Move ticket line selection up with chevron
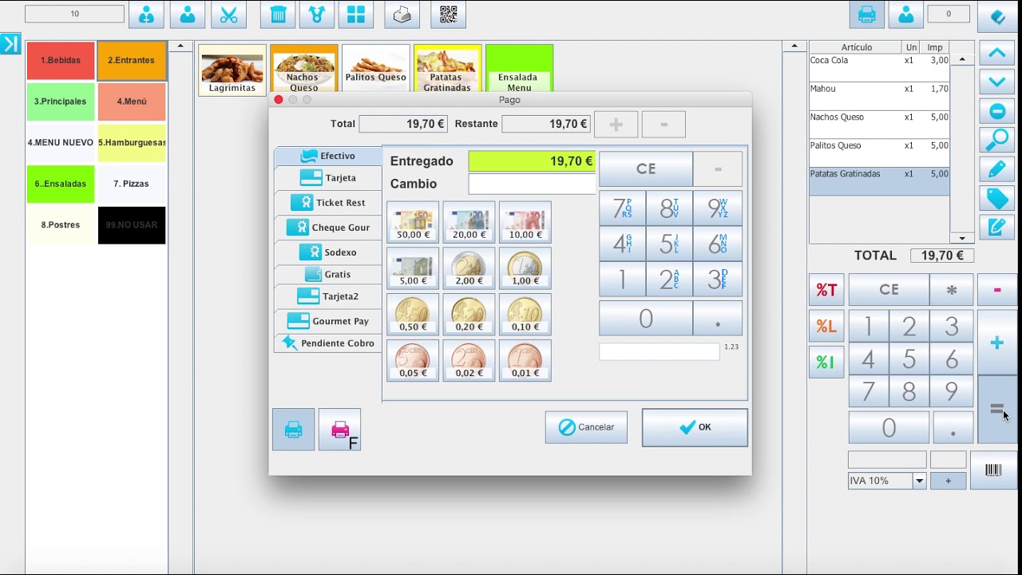The height and width of the screenshot is (575, 1022). pos(997,54)
